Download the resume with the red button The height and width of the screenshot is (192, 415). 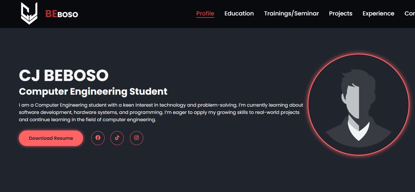click(51, 138)
